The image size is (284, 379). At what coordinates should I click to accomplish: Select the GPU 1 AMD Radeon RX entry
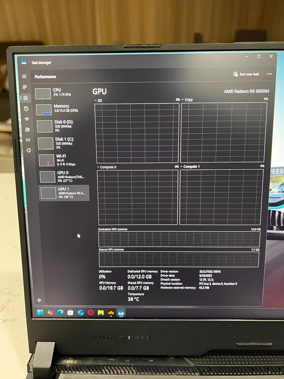point(64,192)
